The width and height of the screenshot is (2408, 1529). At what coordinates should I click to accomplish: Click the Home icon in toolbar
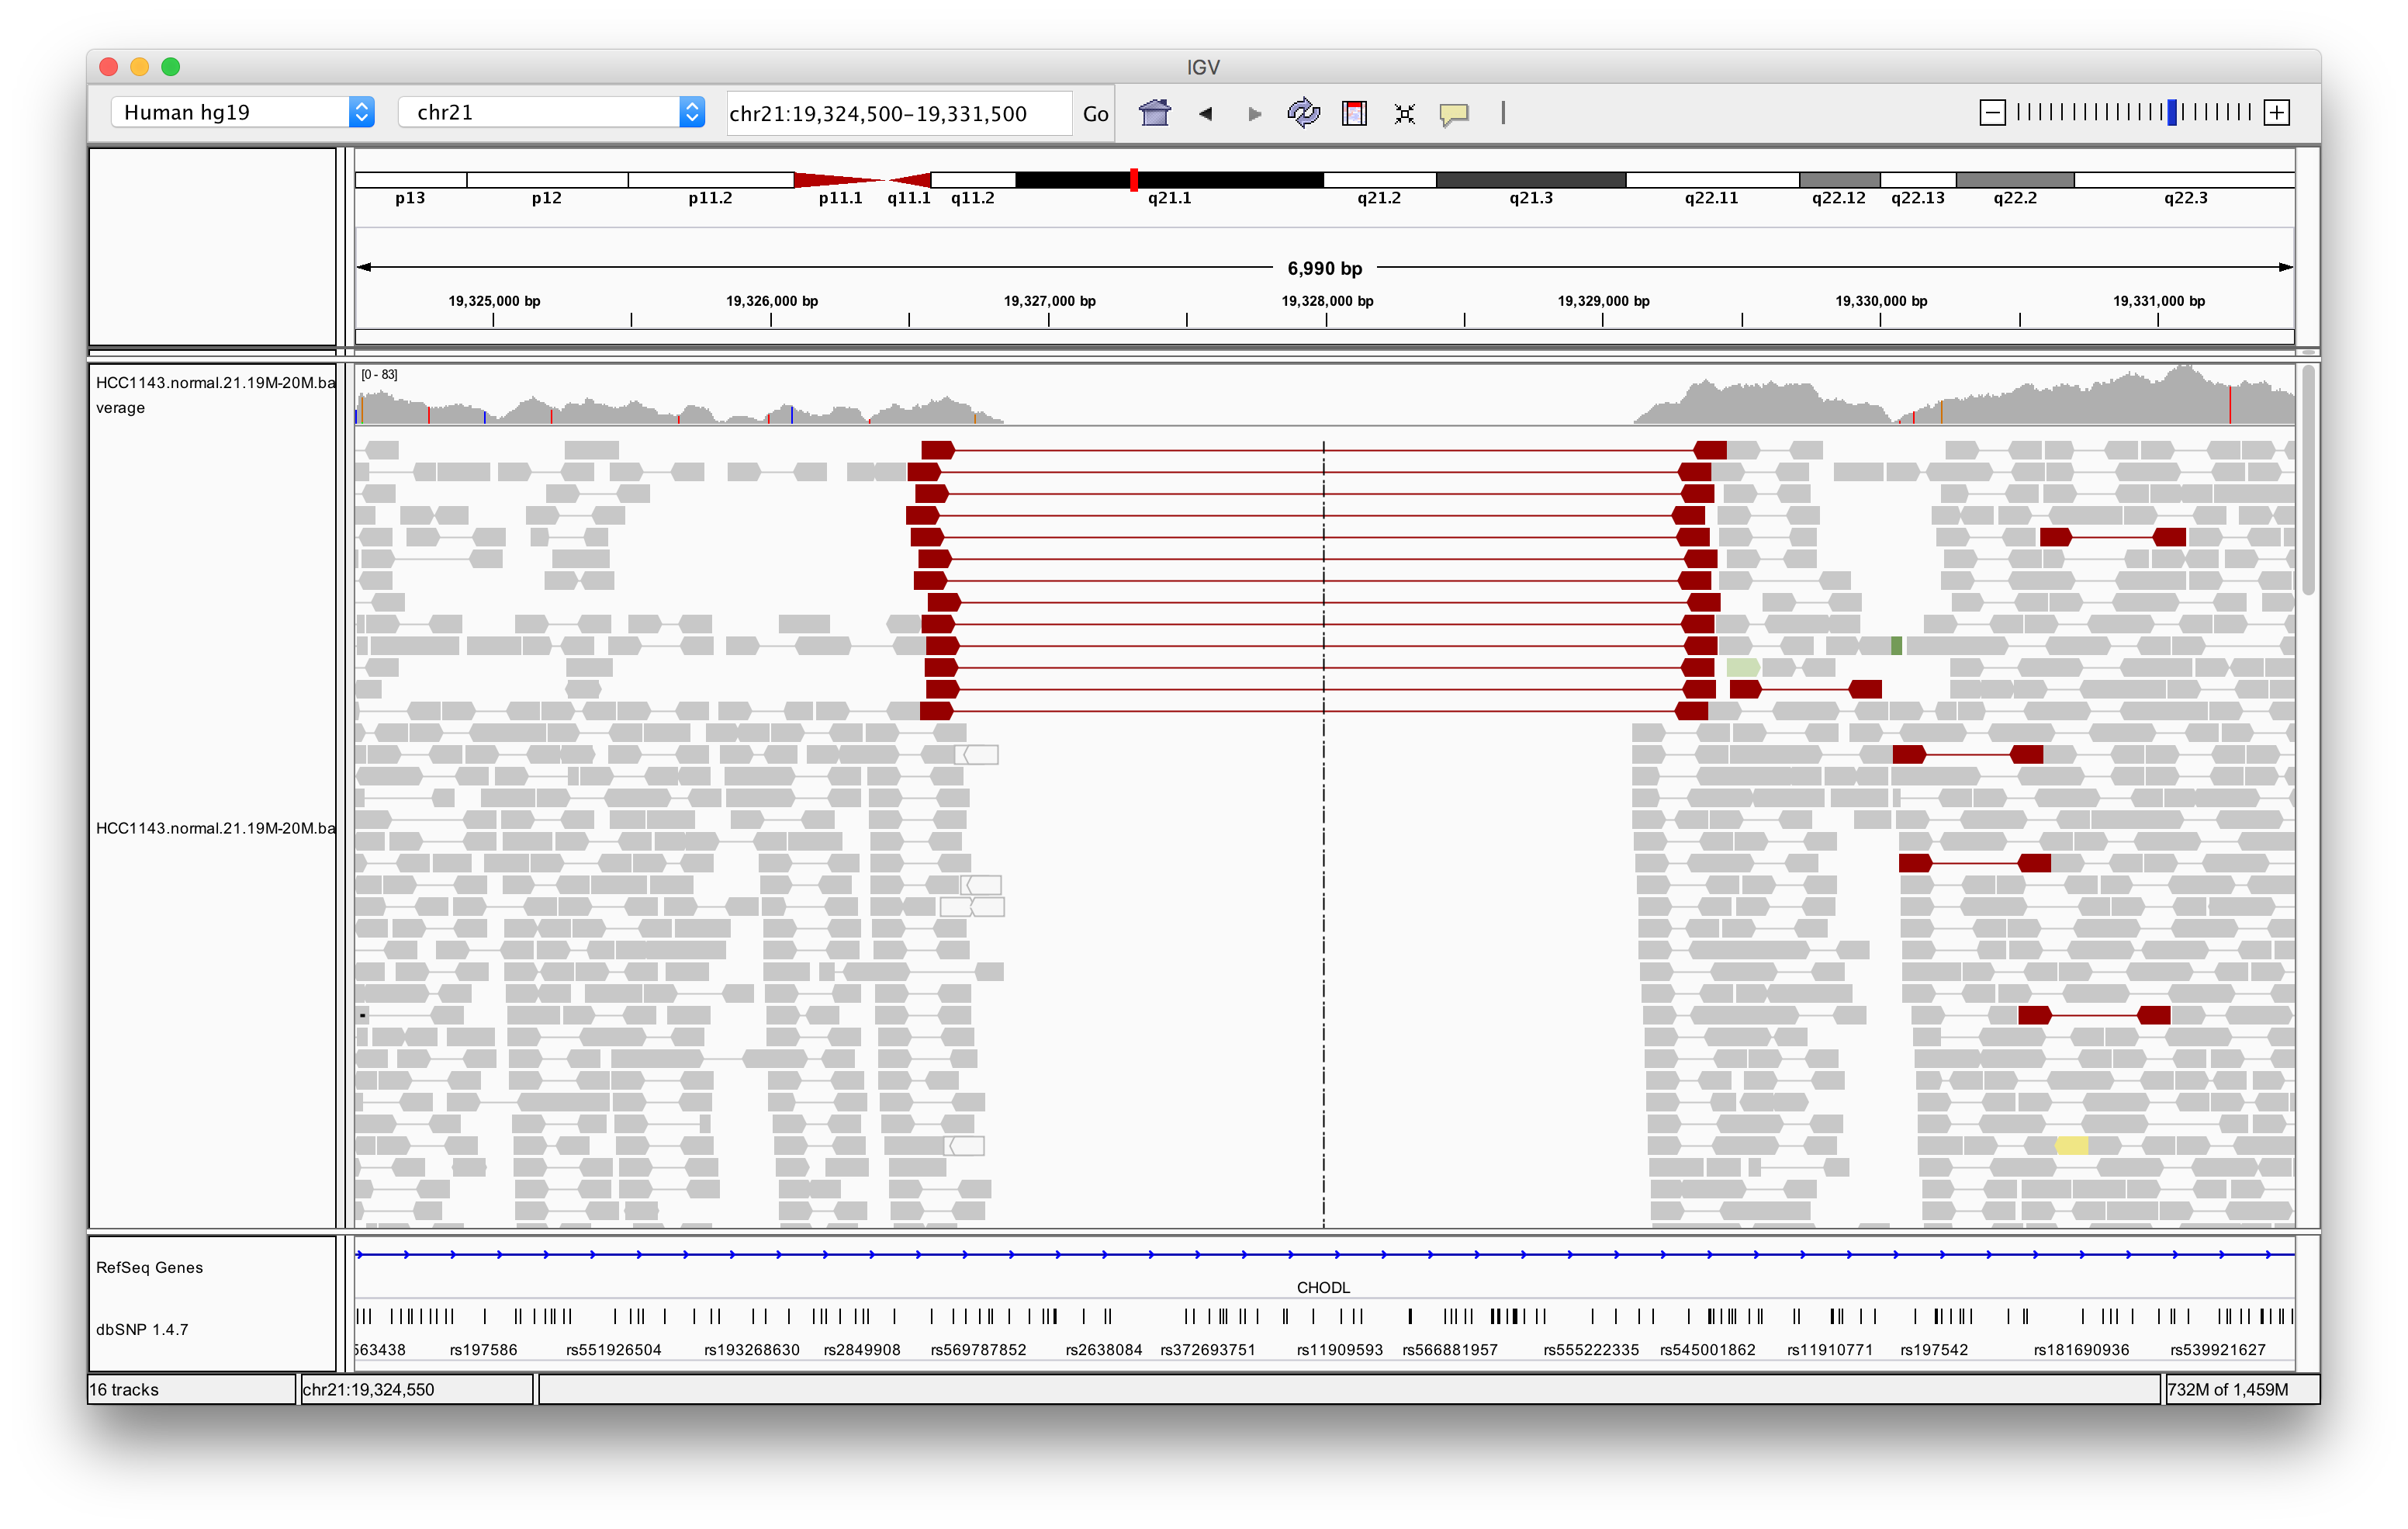1154,113
